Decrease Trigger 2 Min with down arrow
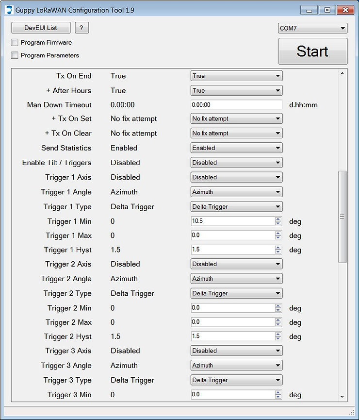359x420 pixels. tap(278, 310)
